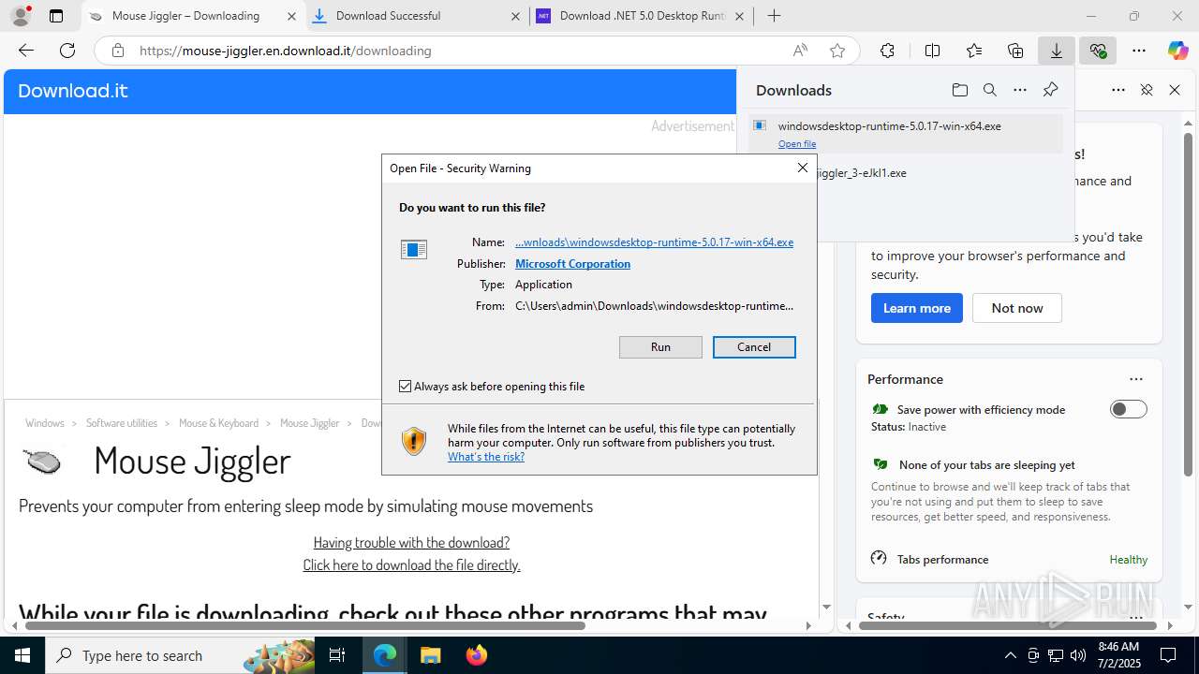Open Browser essentials heart icon
1199x674 pixels.
(1098, 51)
